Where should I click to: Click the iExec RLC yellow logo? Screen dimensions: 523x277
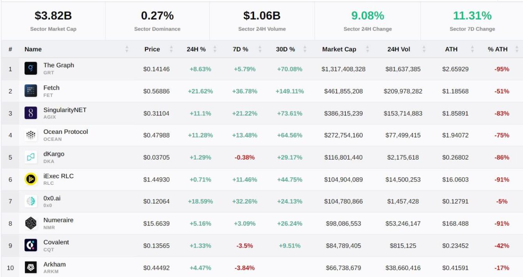click(x=32, y=179)
